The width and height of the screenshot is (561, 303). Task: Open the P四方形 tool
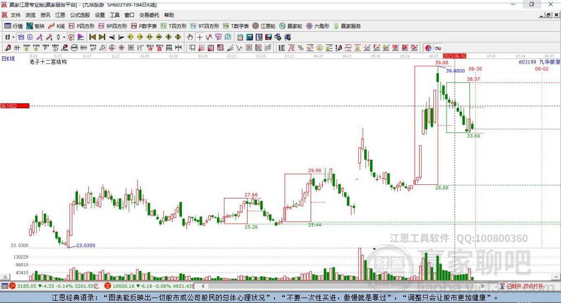click(x=82, y=26)
